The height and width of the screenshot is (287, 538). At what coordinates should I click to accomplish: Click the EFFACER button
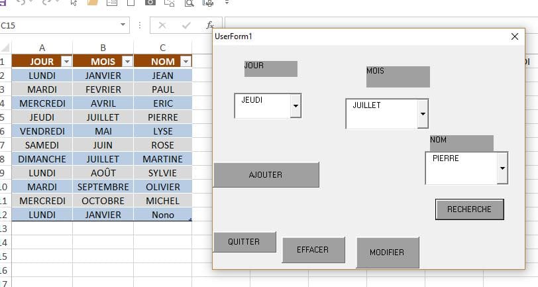click(x=313, y=250)
